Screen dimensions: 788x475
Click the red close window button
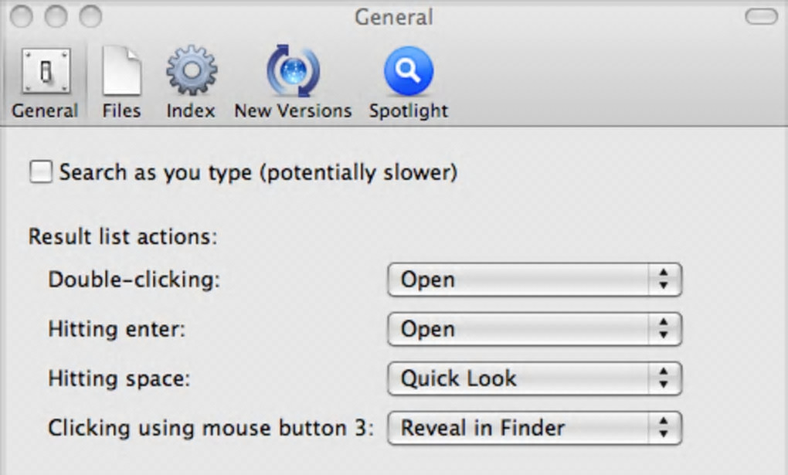click(x=20, y=16)
